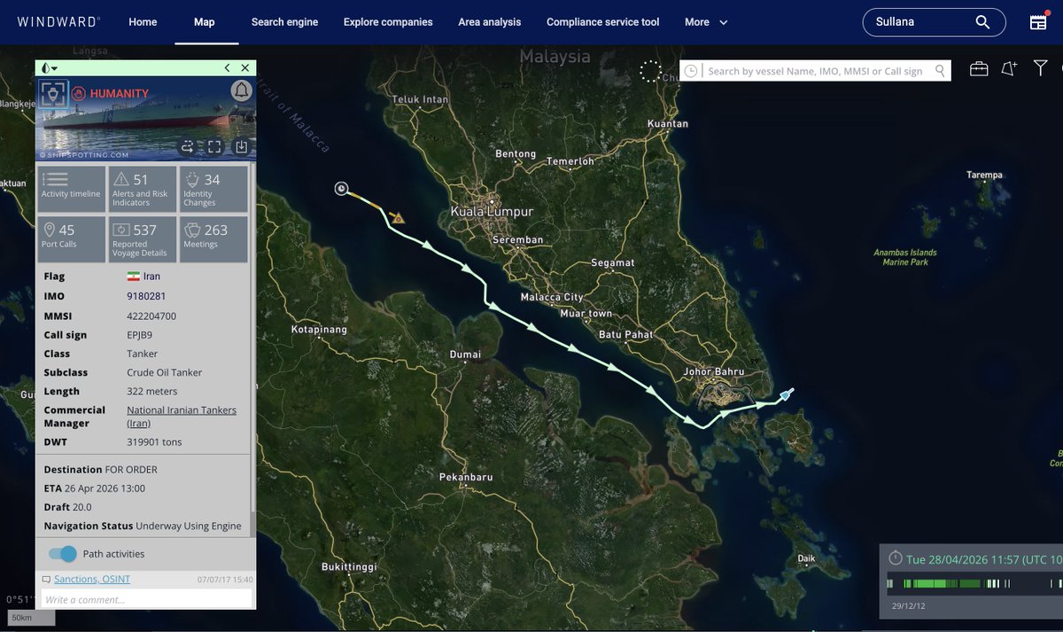The image size is (1063, 632).
Task: Open search history clock icon
Action: click(691, 71)
